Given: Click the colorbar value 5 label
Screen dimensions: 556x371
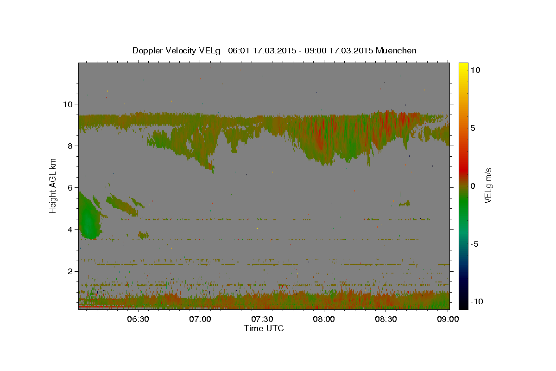Looking at the screenshot, I should point(473,128).
